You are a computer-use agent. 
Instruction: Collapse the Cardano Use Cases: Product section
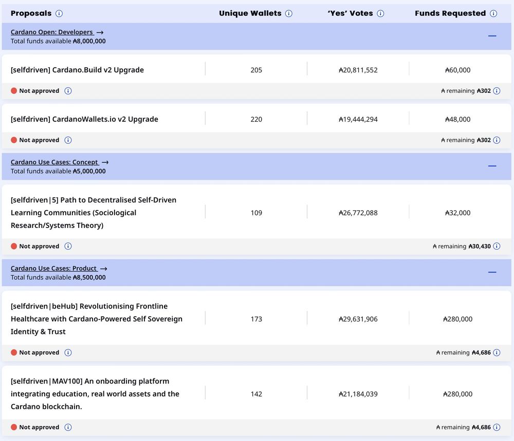coord(492,272)
